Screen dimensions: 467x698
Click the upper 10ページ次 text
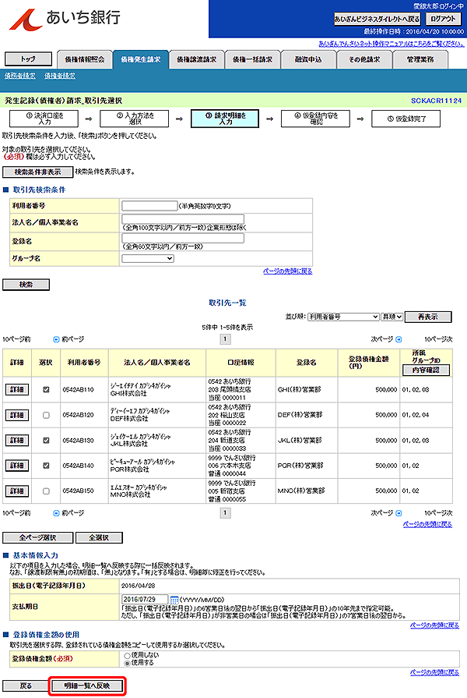(x=438, y=339)
